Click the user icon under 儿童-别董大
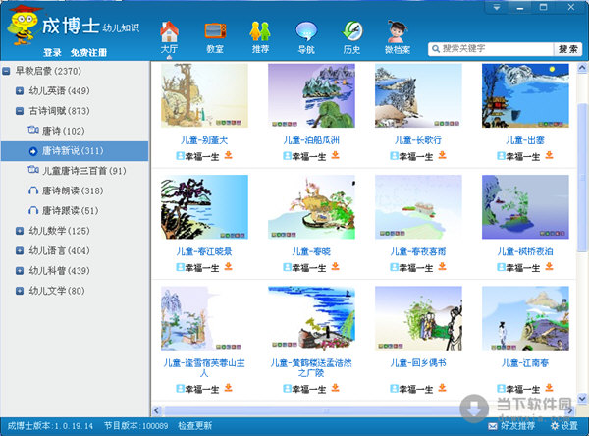The image size is (589, 436). [x=180, y=155]
